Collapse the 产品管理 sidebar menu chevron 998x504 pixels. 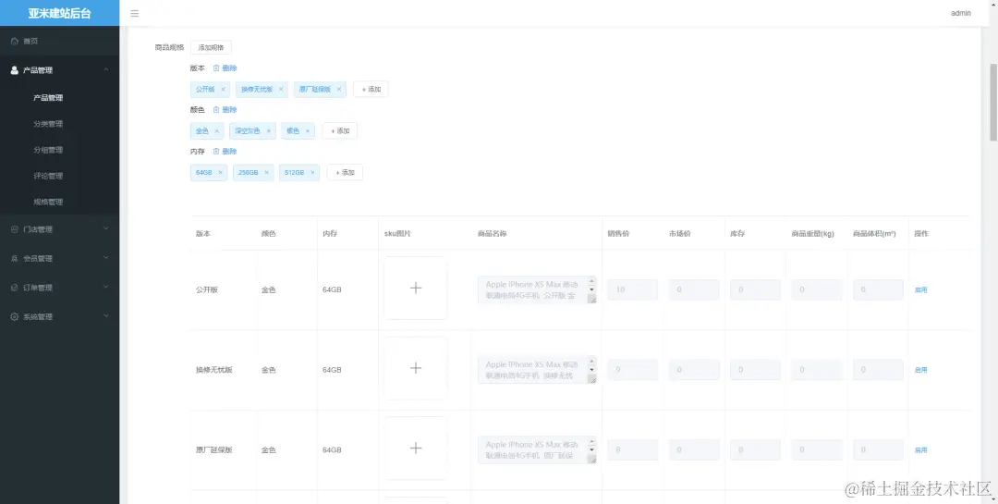click(105, 69)
